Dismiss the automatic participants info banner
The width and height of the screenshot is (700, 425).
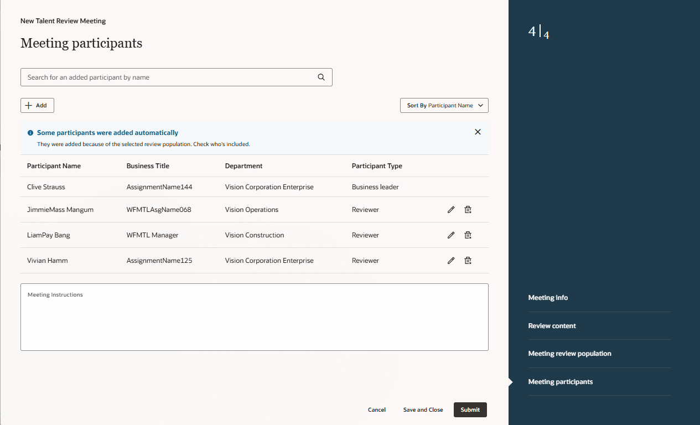pos(478,132)
